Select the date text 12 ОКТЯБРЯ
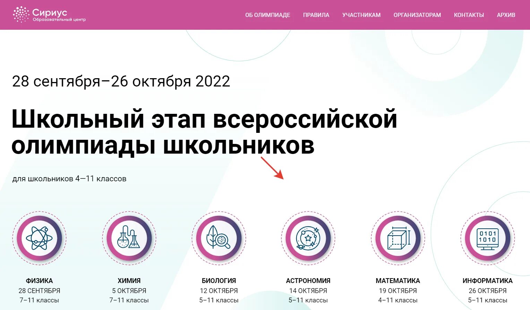Image resolution: width=530 pixels, height=310 pixels. 219,291
